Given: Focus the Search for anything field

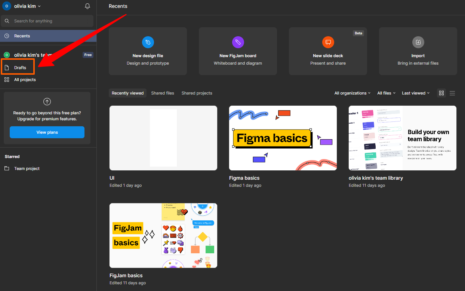Looking at the screenshot, I should coord(47,21).
